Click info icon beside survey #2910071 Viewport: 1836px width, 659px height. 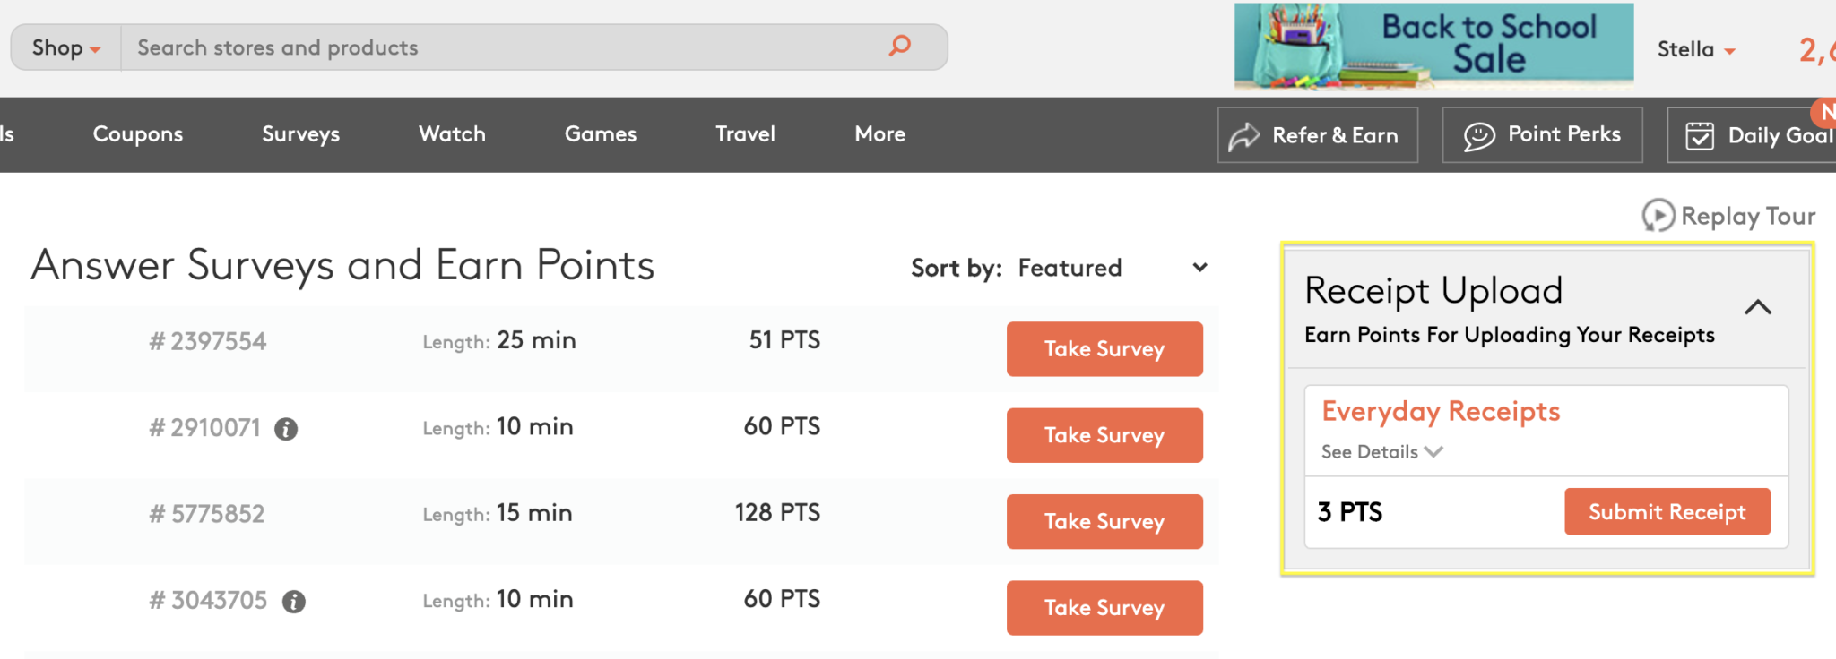[x=286, y=429]
